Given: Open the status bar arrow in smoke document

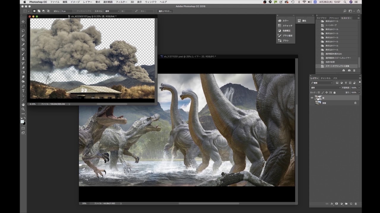Looking at the screenshot, I should 69,104.
